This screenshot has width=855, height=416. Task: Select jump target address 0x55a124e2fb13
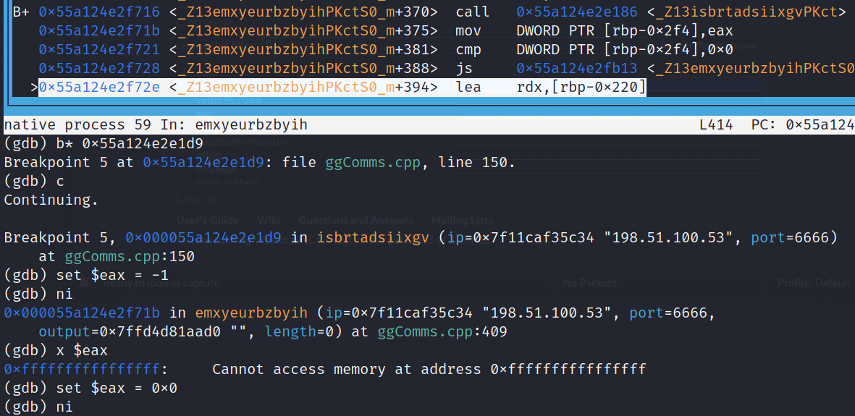577,69
